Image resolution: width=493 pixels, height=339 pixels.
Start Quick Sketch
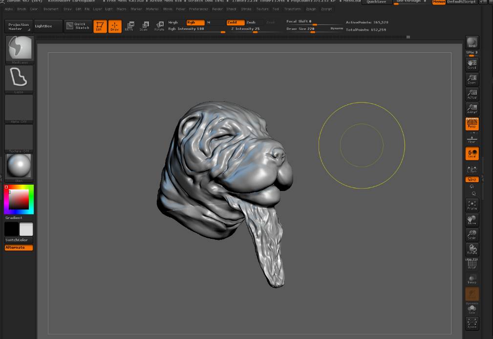coord(78,26)
